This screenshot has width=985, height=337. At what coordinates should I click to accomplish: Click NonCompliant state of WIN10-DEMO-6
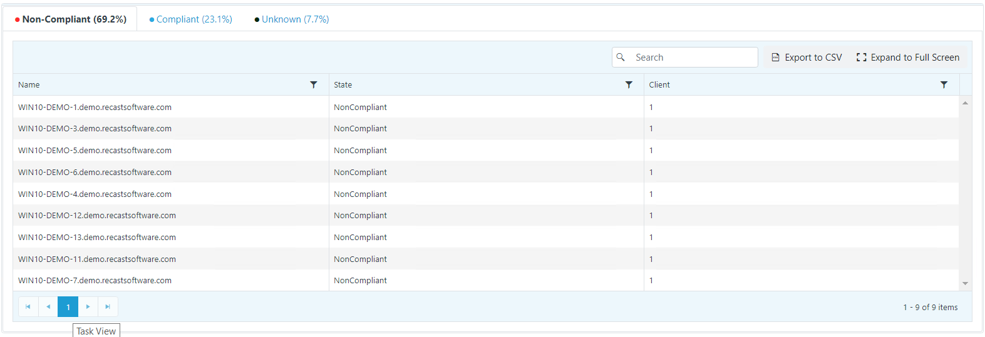coord(360,173)
